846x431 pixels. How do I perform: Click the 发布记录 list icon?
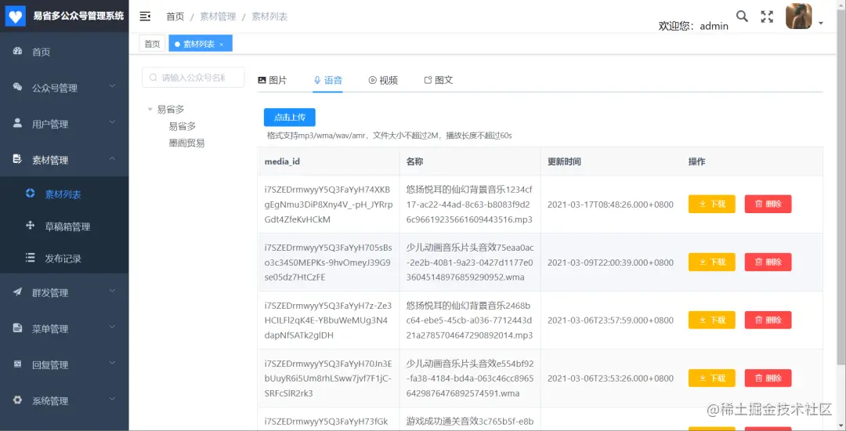tap(31, 258)
